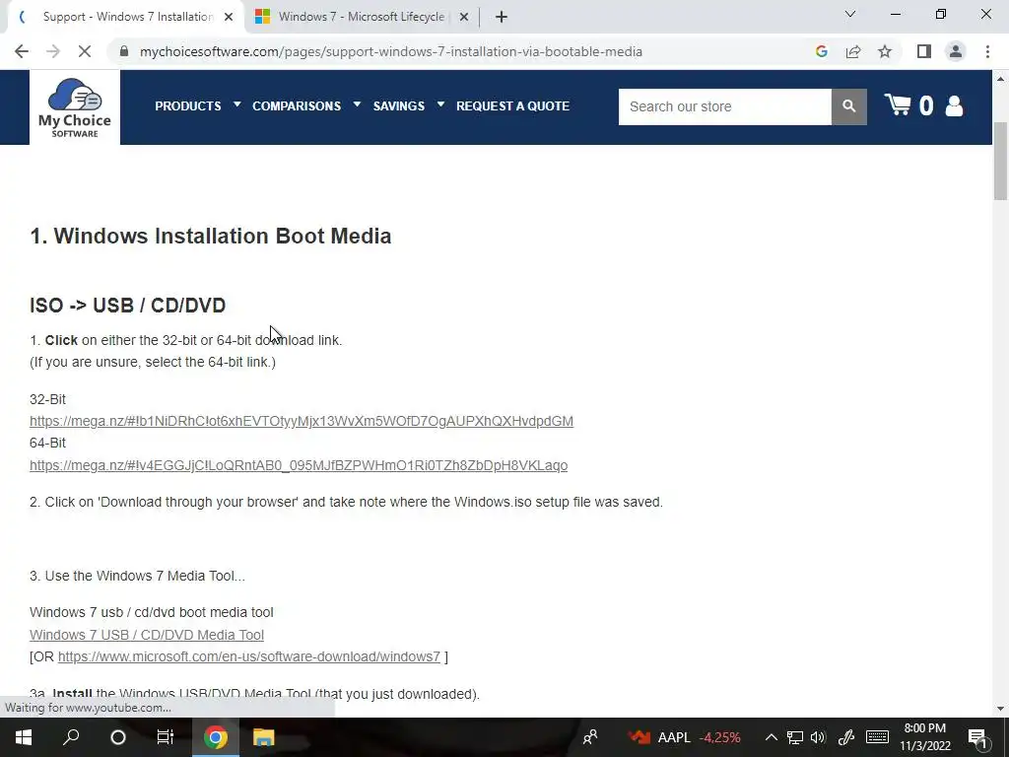
Task: Expand the PRODUCTS dropdown arrow
Action: pos(236,103)
